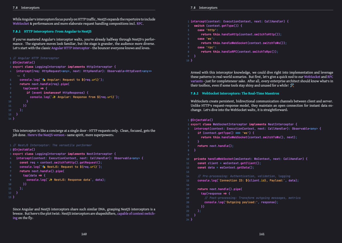Click 'tap(response => {' code line
Screen dimensions: 342x243
215,193
